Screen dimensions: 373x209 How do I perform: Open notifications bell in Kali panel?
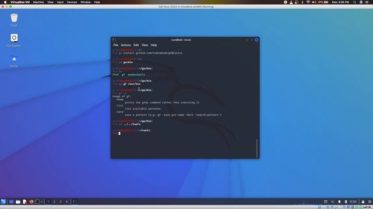click(x=339, y=201)
